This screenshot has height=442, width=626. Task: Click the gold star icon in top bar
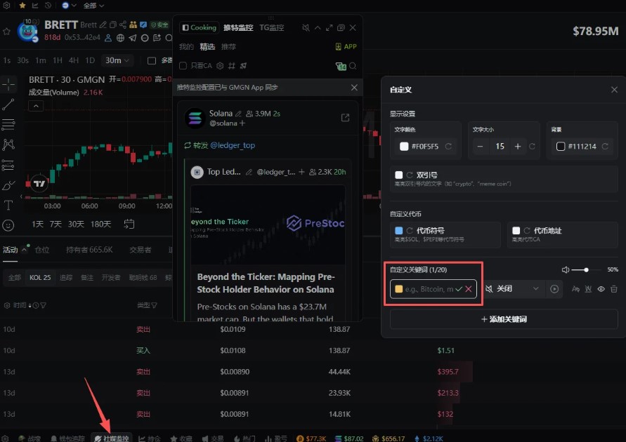(22, 5)
